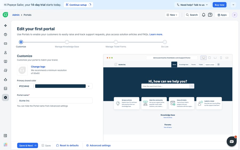Select the mobile phone preview icon
This screenshot has width=240, height=150.
[x=221, y=58]
